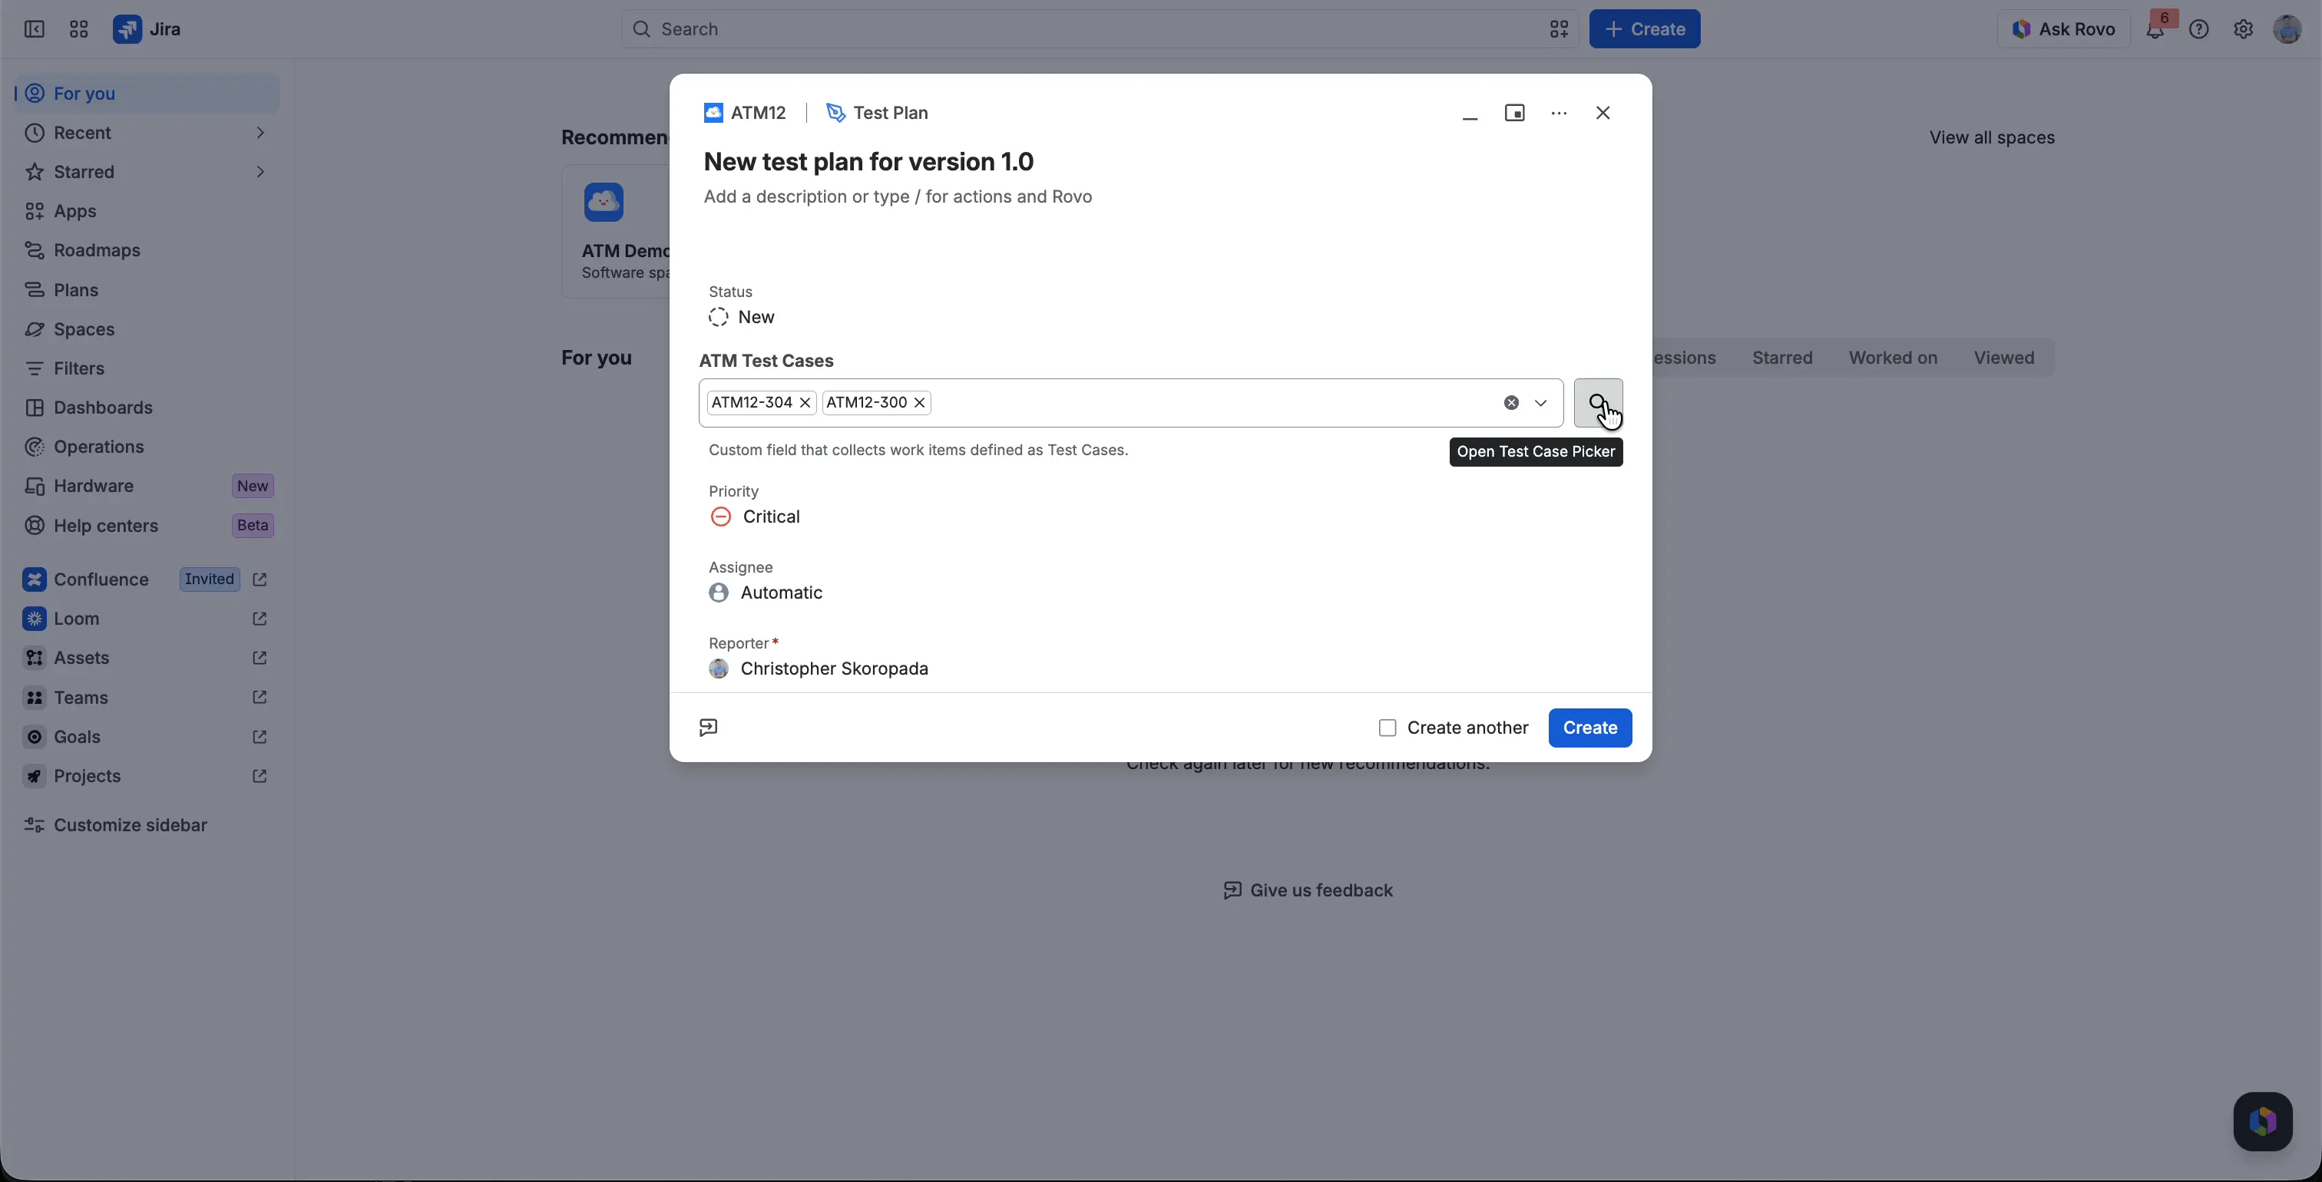Click the blue Create button in dialog
This screenshot has width=2322, height=1182.
click(1589, 728)
